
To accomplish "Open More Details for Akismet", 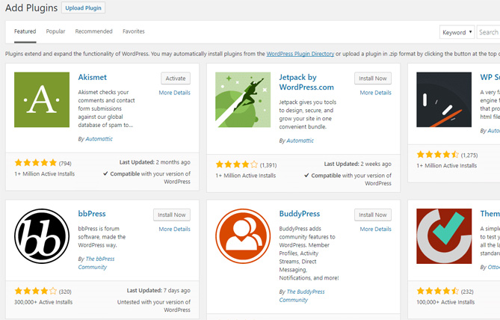I will tap(174, 93).
